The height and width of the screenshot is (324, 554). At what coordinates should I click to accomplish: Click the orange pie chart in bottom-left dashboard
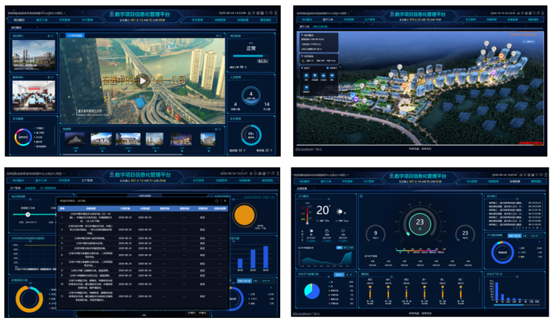[x=246, y=214]
